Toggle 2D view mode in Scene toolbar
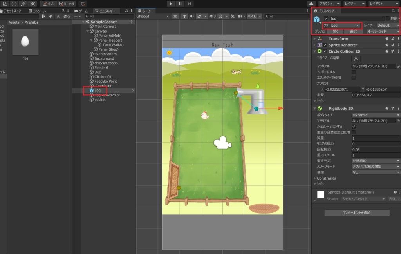This screenshot has width=401, height=254. point(175,16)
